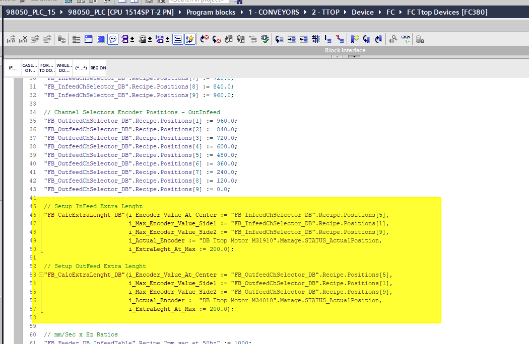The height and width of the screenshot is (344, 529).
Task: Open the Program blocks breadcrumb
Action: point(211,12)
